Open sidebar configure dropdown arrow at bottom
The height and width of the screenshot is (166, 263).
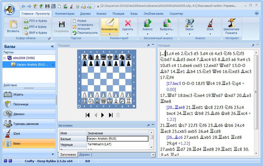[x=53, y=154]
